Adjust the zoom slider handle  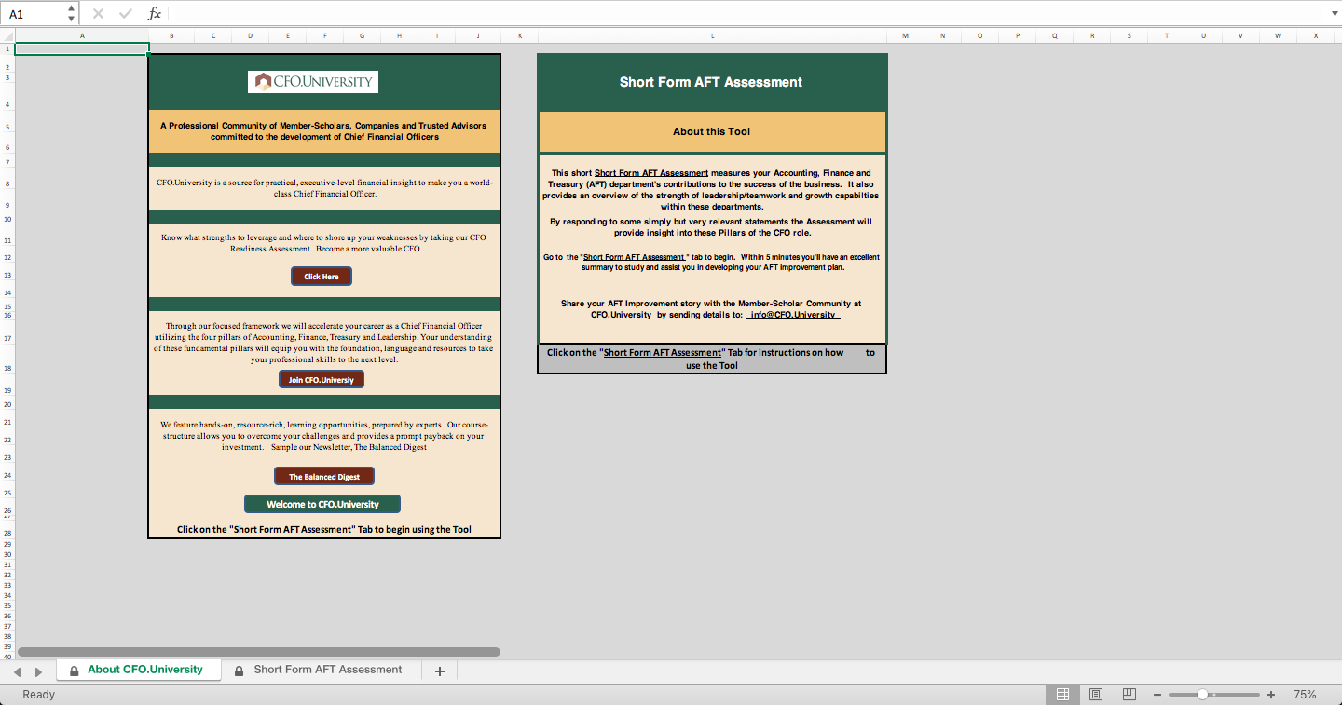[1203, 695]
